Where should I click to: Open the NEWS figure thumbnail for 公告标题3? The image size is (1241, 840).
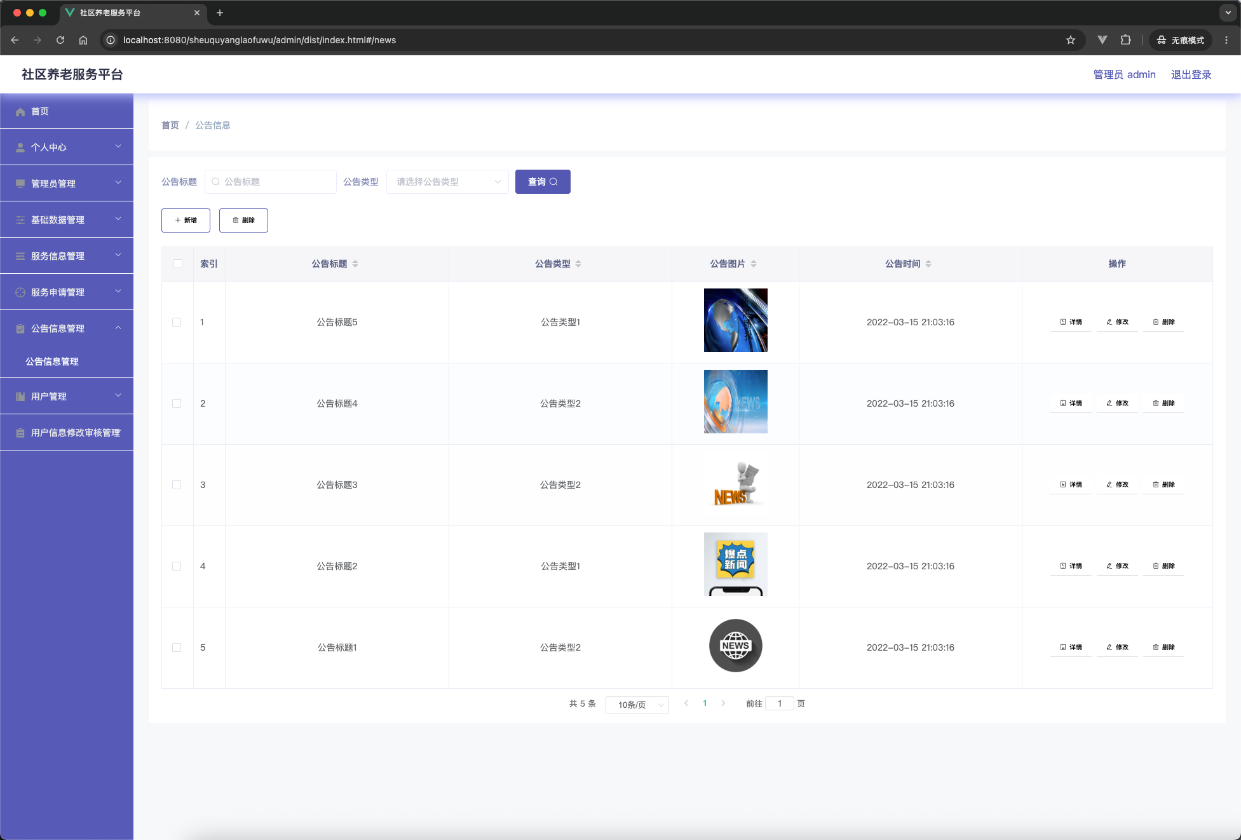click(736, 483)
